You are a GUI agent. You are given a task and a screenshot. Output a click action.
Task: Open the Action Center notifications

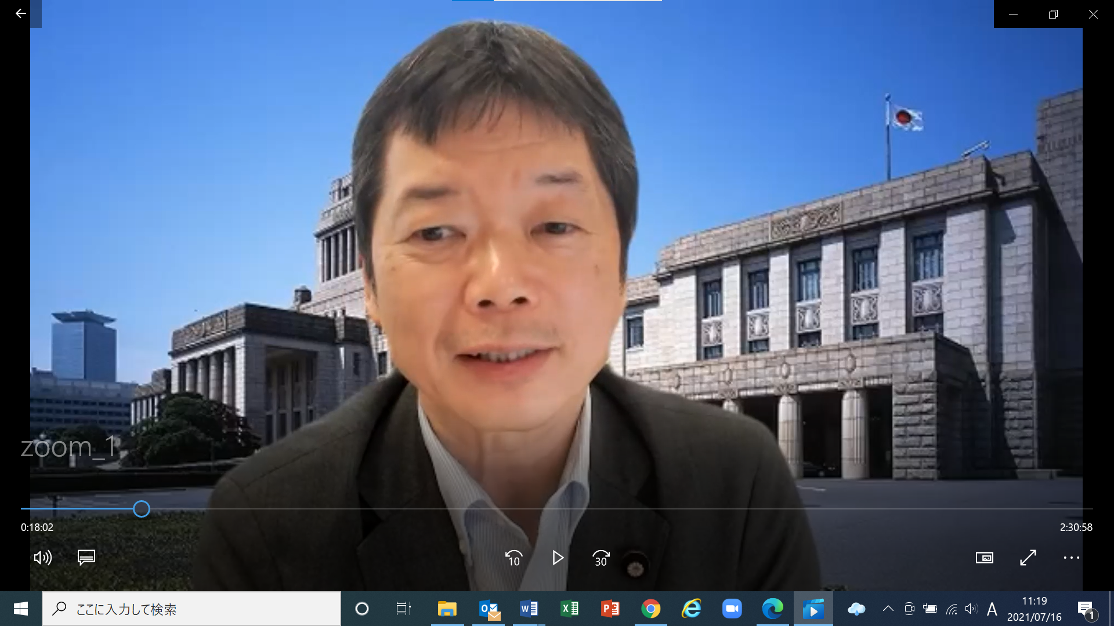(x=1086, y=609)
